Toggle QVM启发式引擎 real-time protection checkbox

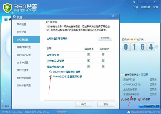click(103, 60)
